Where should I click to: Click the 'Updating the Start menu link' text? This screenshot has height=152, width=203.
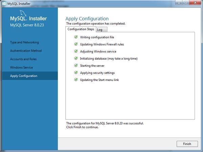(99, 80)
